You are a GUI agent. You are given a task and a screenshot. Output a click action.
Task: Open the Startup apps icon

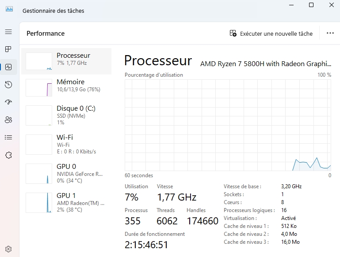point(8,102)
